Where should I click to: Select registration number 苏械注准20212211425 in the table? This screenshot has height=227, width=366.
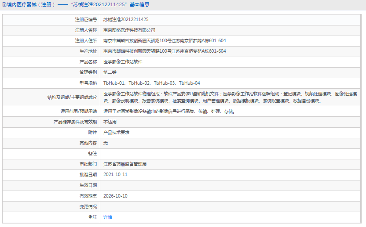126,20
